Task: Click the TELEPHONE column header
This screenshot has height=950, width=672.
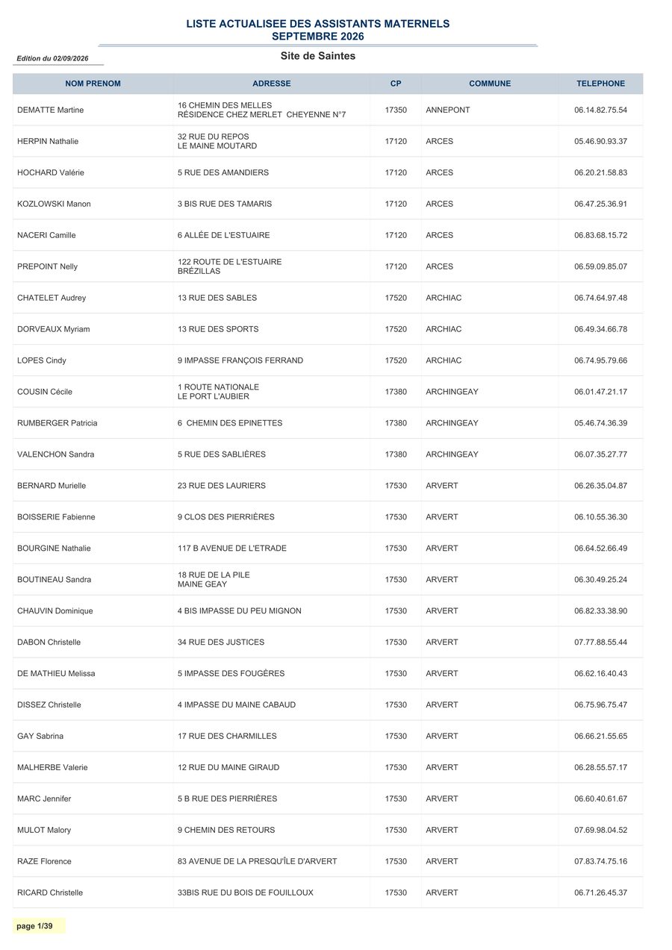Action: tap(600, 84)
